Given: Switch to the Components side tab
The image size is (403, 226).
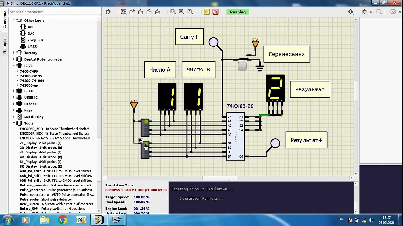Looking at the screenshot, I should [4, 20].
